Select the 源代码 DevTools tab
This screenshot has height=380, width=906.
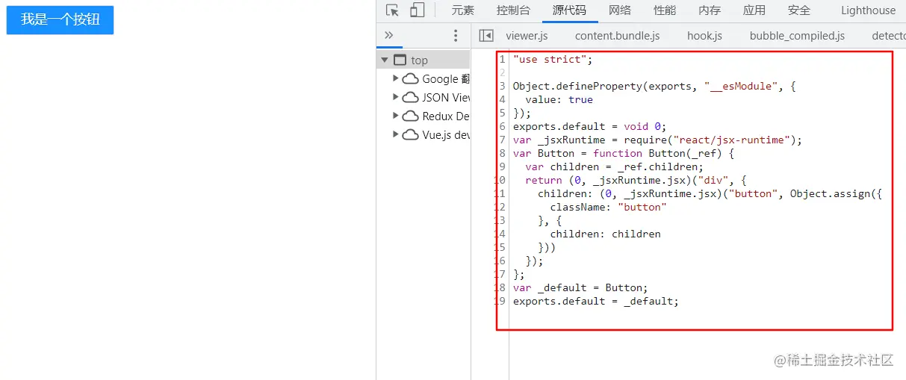(x=569, y=10)
